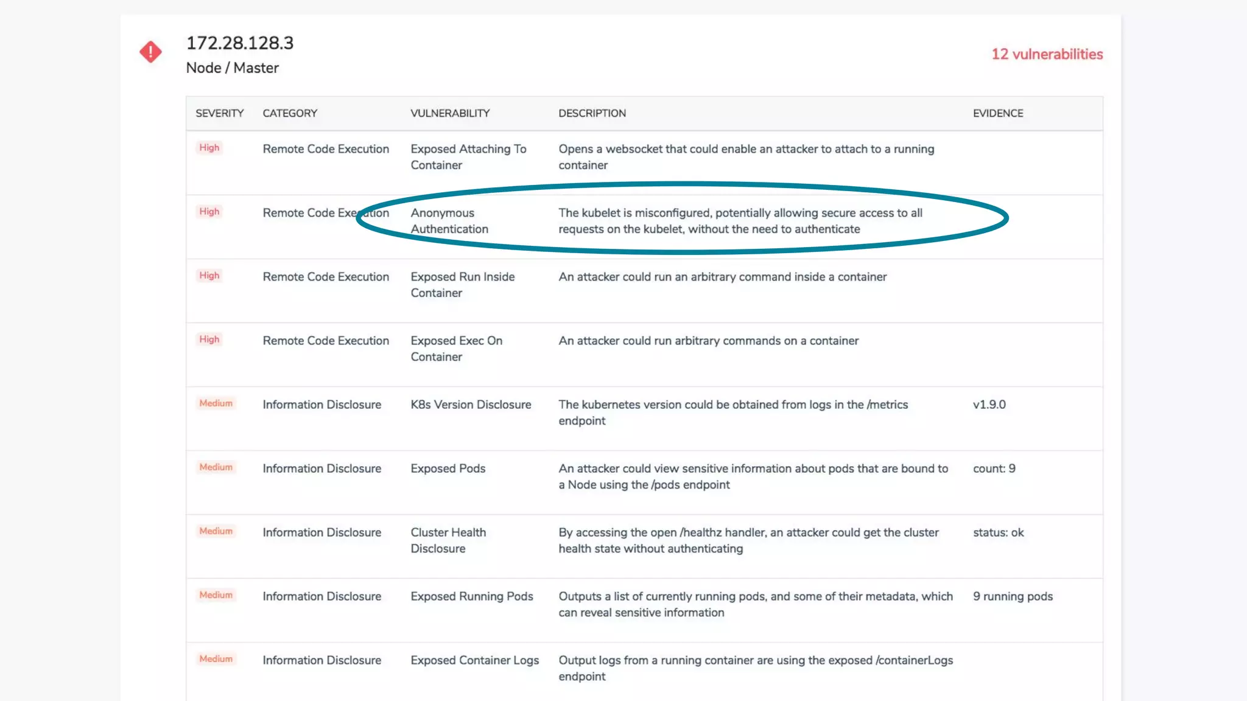Click the Medium badge for K8s Version Disclosure
Image resolution: width=1247 pixels, height=701 pixels.
point(216,403)
